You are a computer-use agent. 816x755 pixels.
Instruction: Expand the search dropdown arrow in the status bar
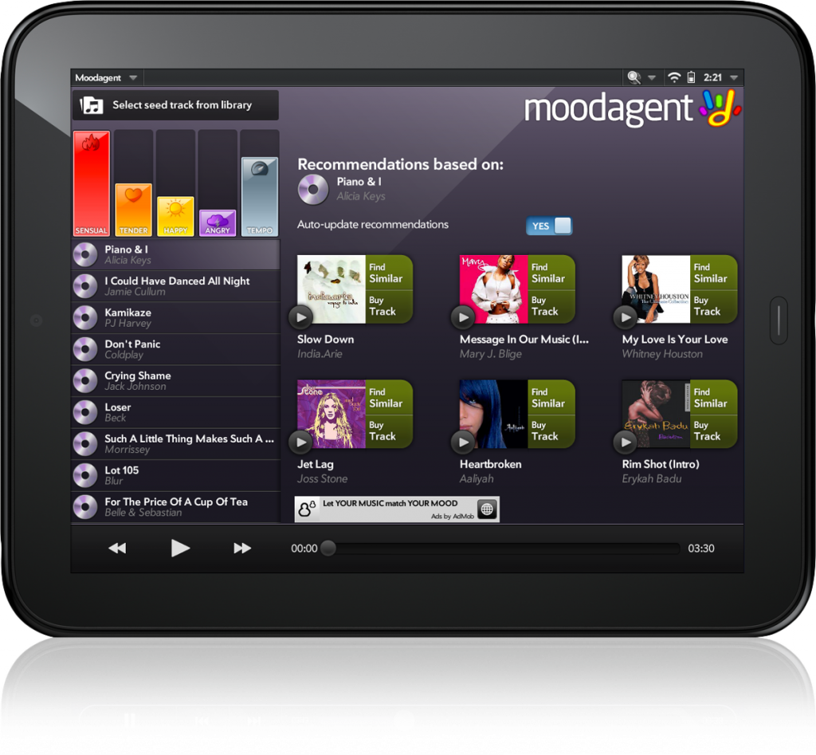[652, 78]
